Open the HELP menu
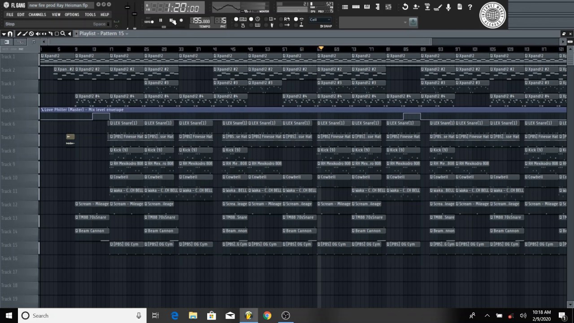 pos(105,15)
